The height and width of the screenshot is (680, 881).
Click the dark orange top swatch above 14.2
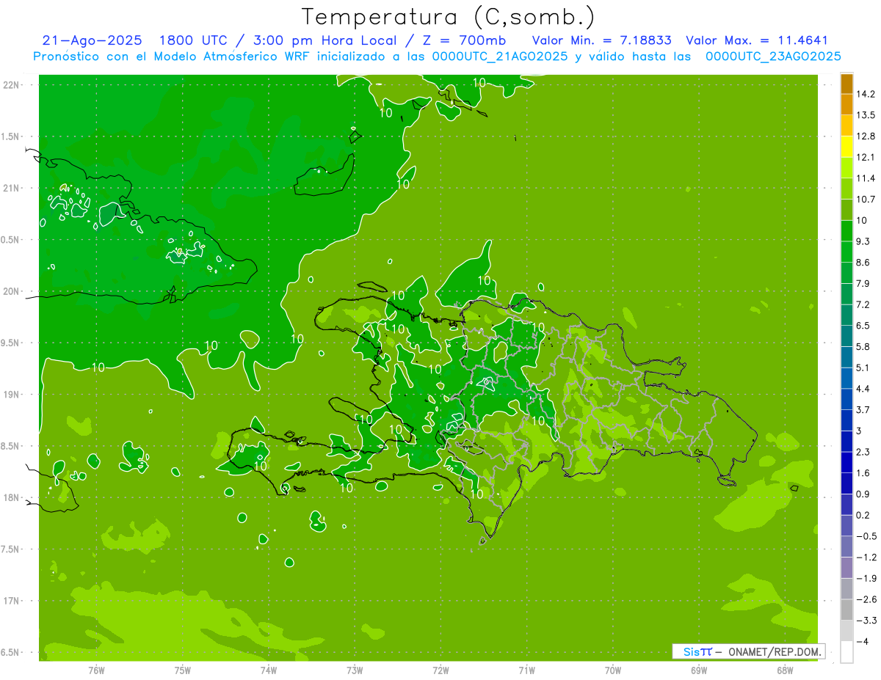846,84
